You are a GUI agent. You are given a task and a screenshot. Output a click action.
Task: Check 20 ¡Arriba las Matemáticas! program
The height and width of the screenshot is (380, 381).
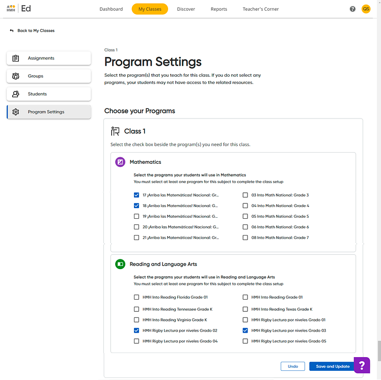137,227
